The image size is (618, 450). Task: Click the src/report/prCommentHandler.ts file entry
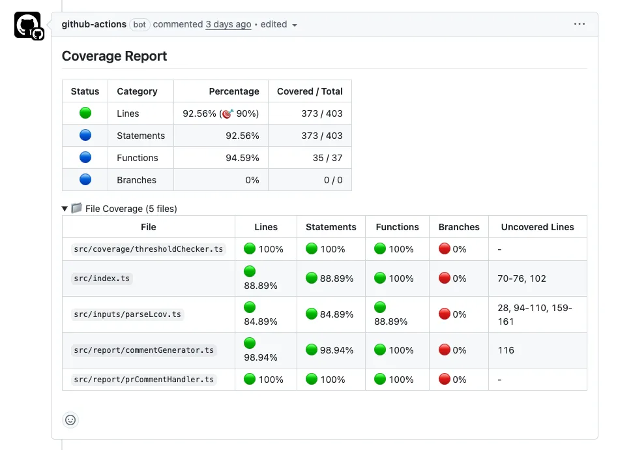tap(143, 379)
